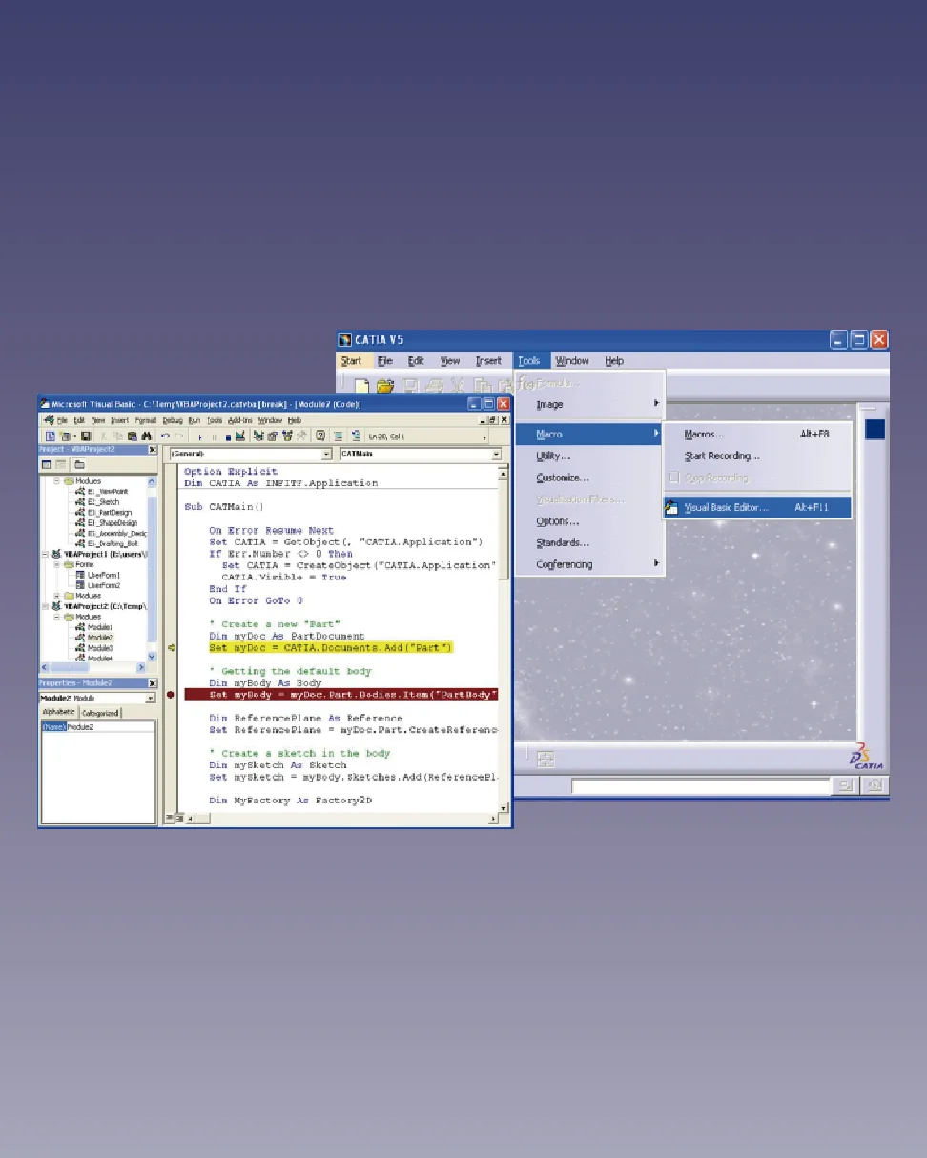
Task: Open the CATMain procedure dropdown
Action: point(497,455)
